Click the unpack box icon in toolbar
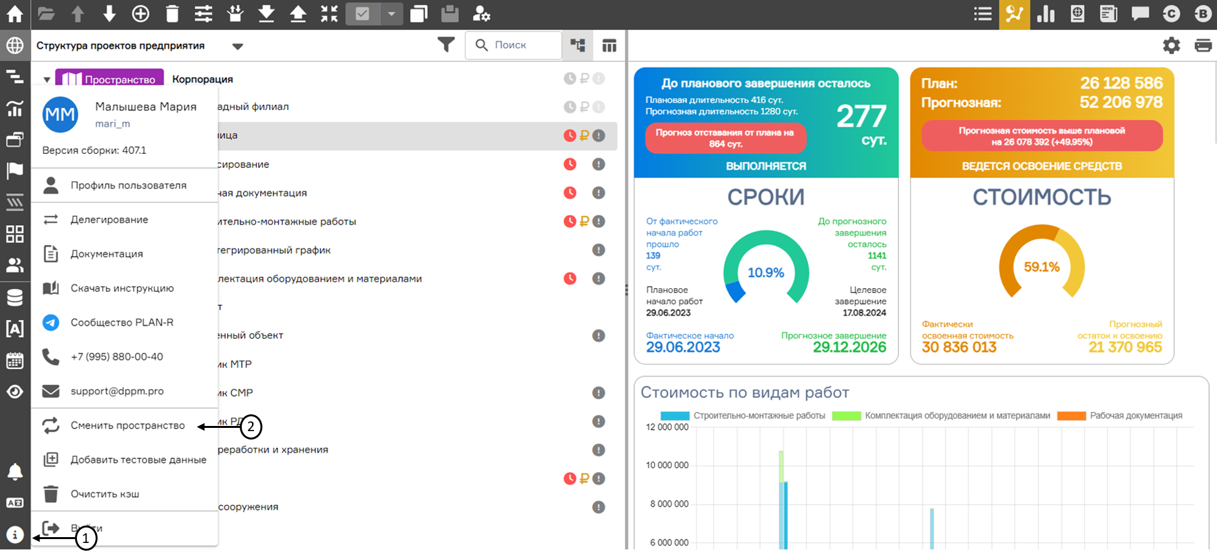The width and height of the screenshot is (1217, 552). click(x=235, y=14)
